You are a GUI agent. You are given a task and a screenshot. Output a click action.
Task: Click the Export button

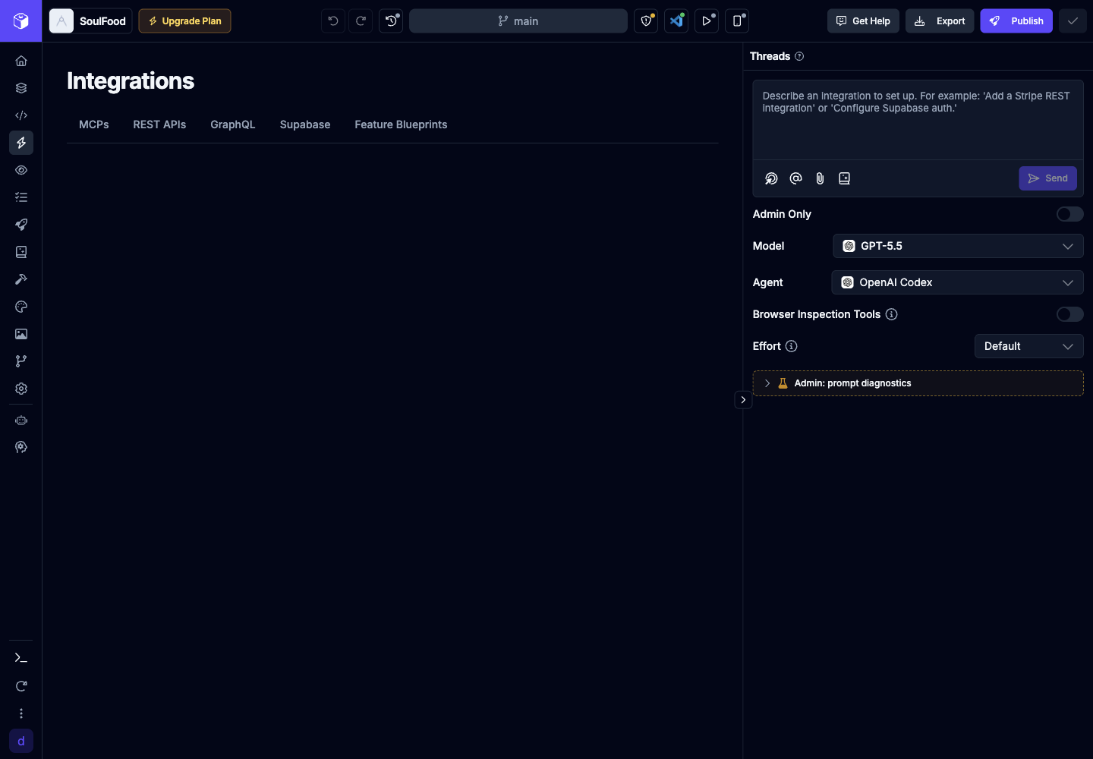(x=940, y=21)
